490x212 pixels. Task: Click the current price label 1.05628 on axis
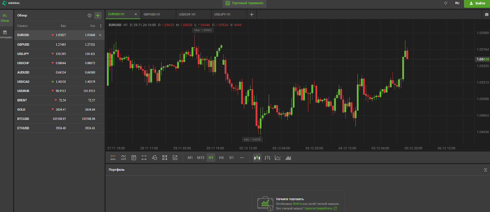pyautogui.click(x=483, y=59)
